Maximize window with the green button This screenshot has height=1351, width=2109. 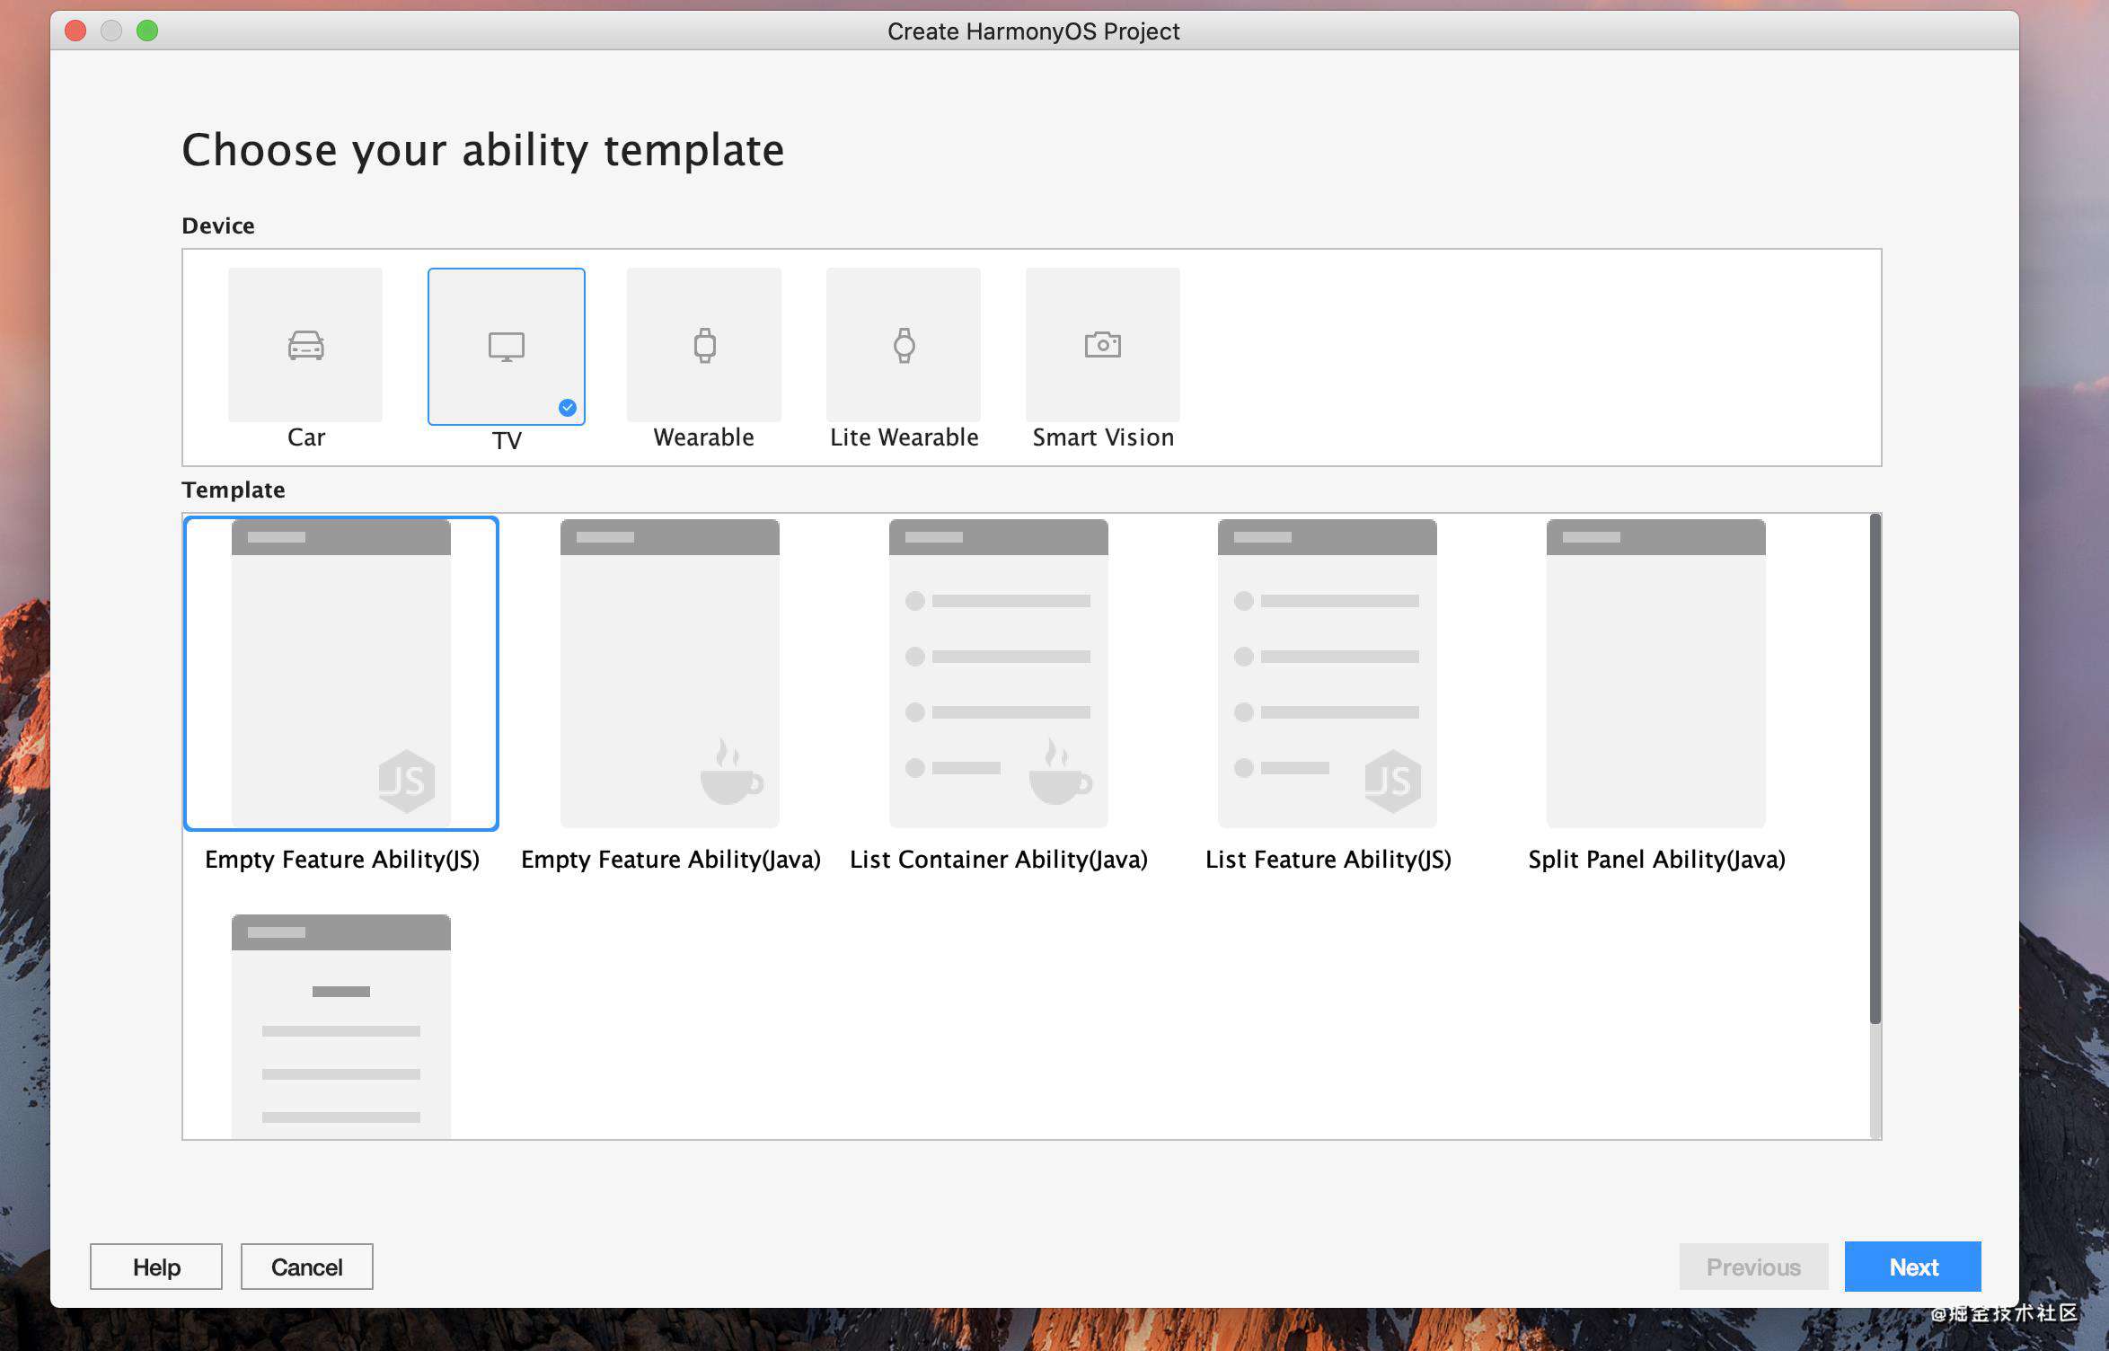click(x=147, y=31)
